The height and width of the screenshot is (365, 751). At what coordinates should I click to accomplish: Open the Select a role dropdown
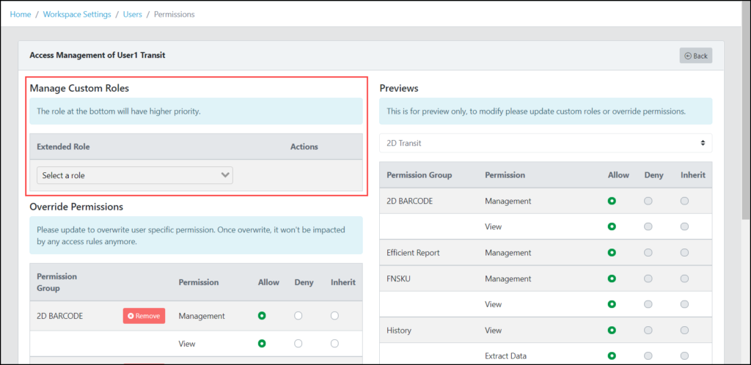pos(135,175)
